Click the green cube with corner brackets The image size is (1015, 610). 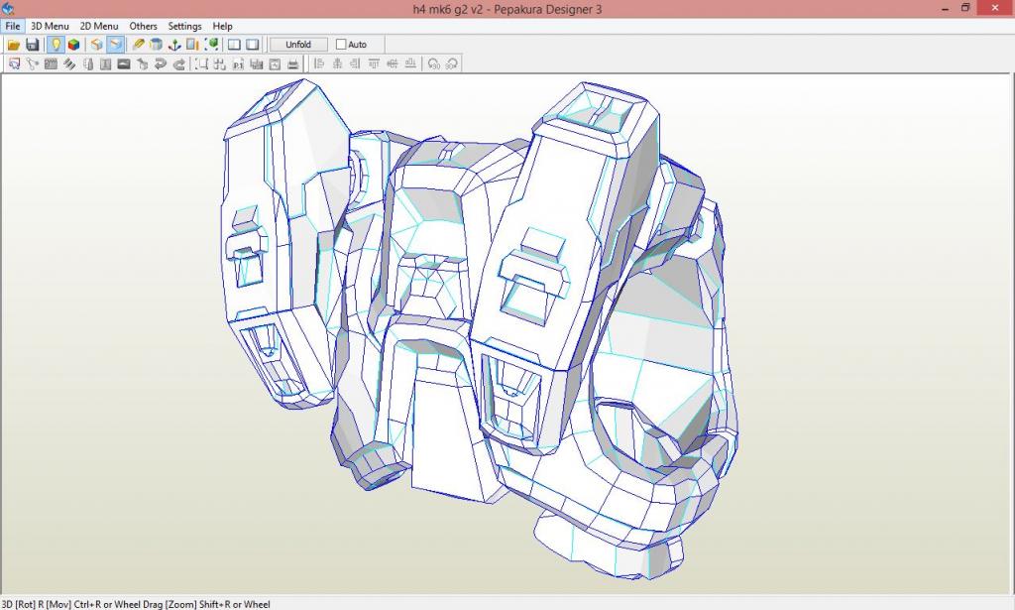click(x=211, y=45)
